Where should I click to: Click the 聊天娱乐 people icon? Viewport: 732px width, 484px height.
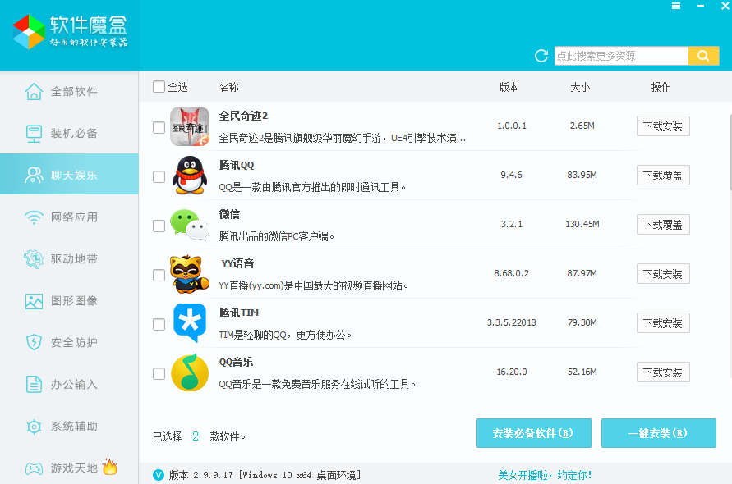pyautogui.click(x=34, y=176)
